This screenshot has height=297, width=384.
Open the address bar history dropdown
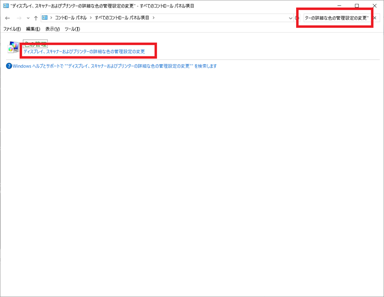tap(291, 17)
